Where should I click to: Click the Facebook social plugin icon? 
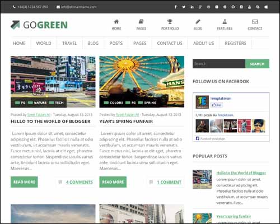(x=198, y=138)
